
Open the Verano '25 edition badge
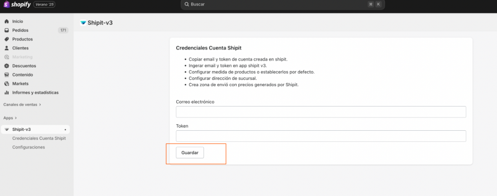45,4
